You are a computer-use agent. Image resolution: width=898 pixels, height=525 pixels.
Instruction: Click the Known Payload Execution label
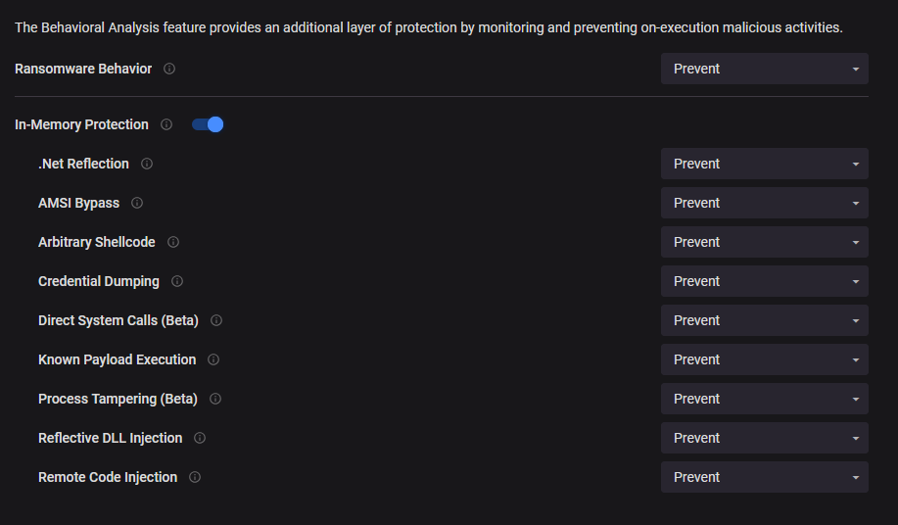pyautogui.click(x=117, y=359)
